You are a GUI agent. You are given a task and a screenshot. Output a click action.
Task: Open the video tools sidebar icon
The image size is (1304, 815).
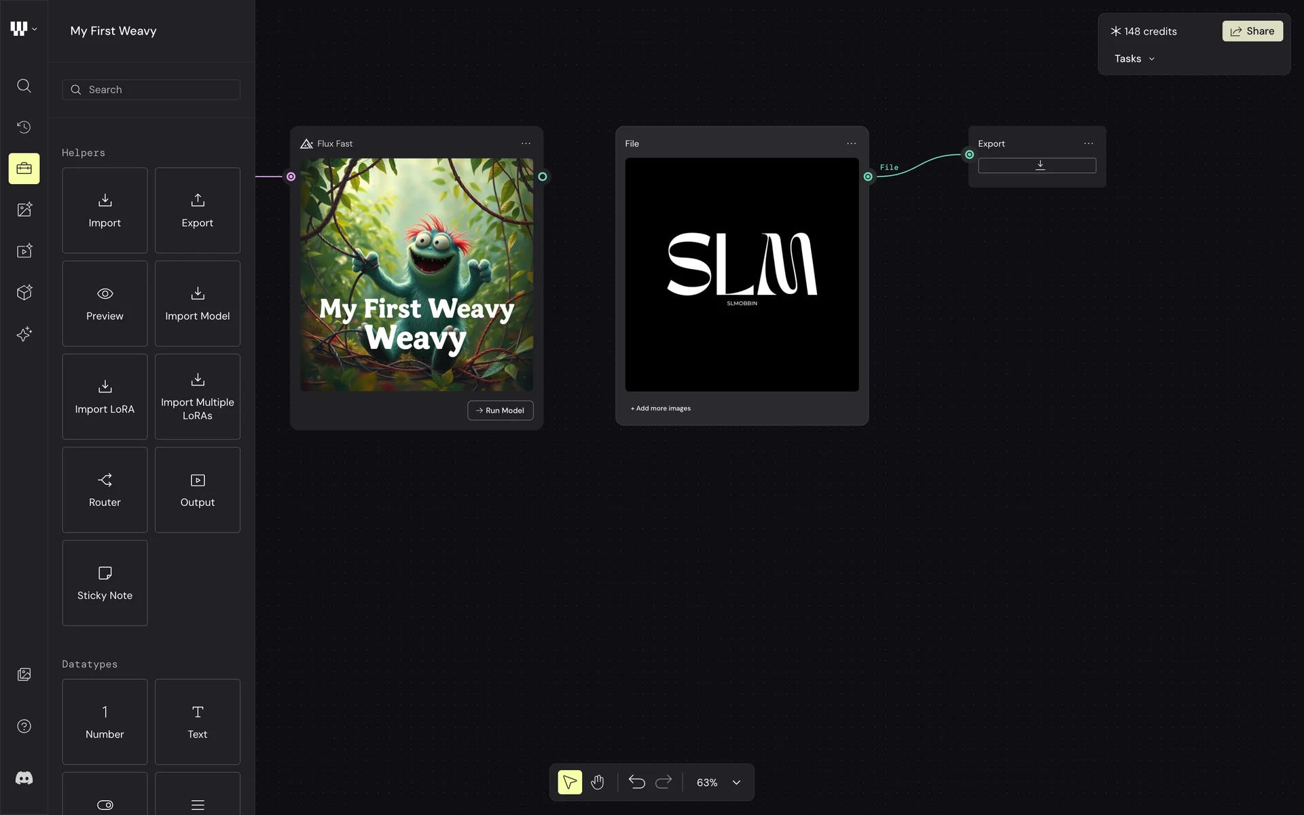[24, 251]
